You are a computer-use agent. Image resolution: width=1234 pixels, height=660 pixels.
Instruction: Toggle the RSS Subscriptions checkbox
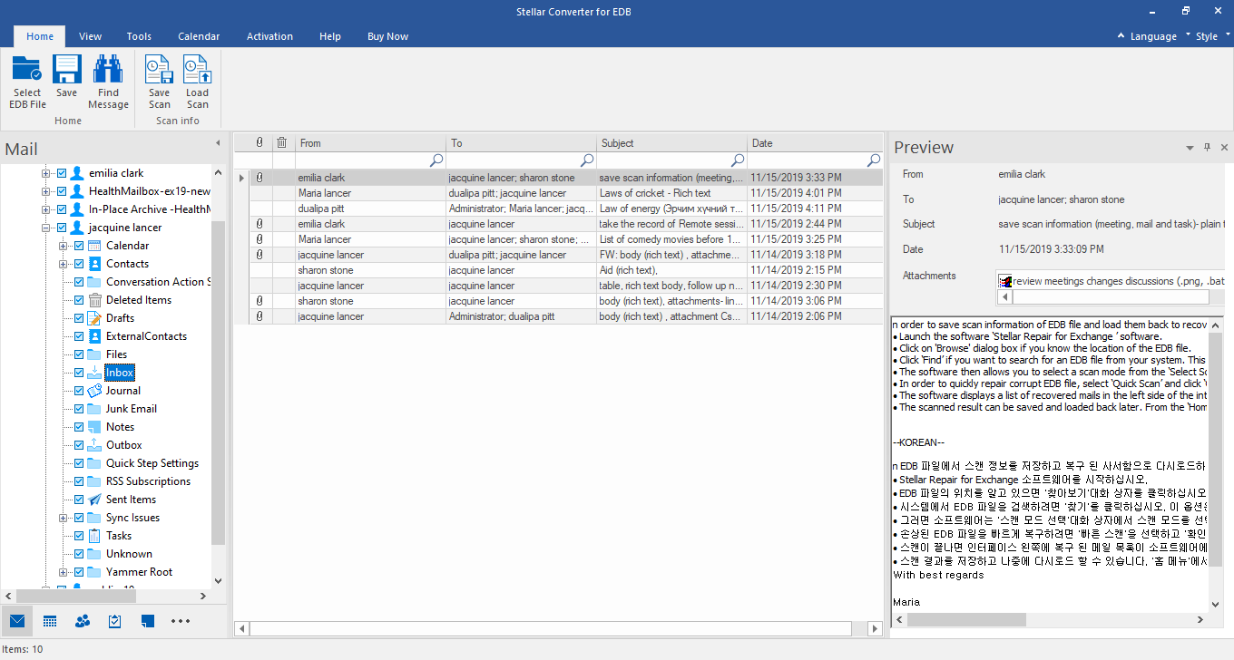[x=79, y=481]
